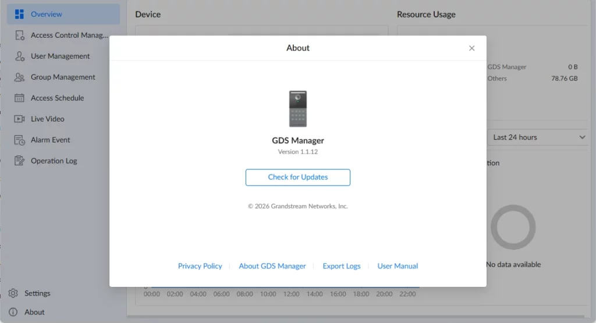596x323 pixels.
Task: Select About entry in sidebar
Action: pyautogui.click(x=34, y=312)
